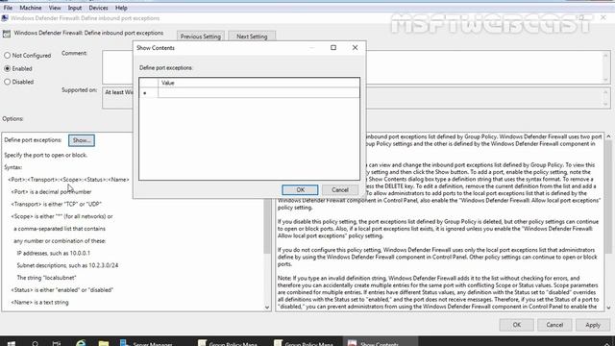Screen dimensions: 615x346
Task: Select the Disabled radio button
Action: 19,82
